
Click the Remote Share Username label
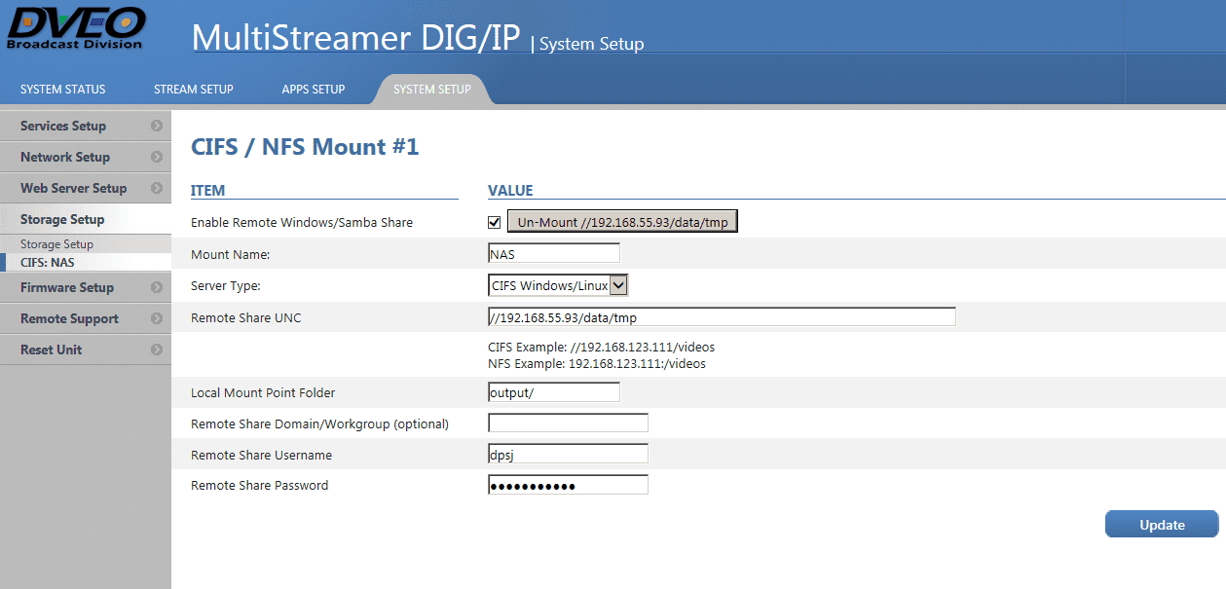pos(262,456)
